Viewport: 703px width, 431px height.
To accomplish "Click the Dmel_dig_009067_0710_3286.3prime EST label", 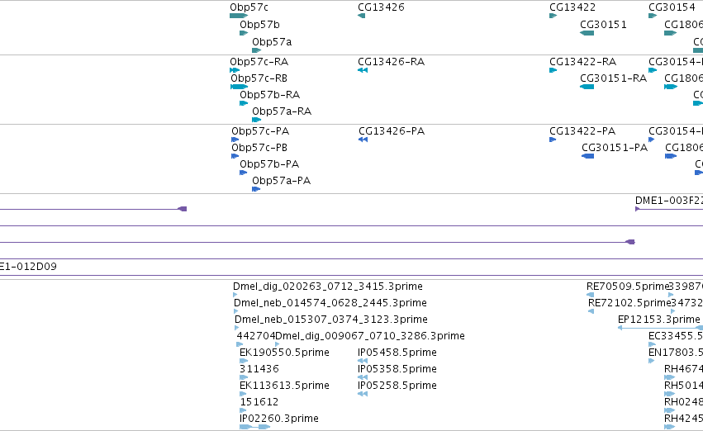I will tap(370, 336).
